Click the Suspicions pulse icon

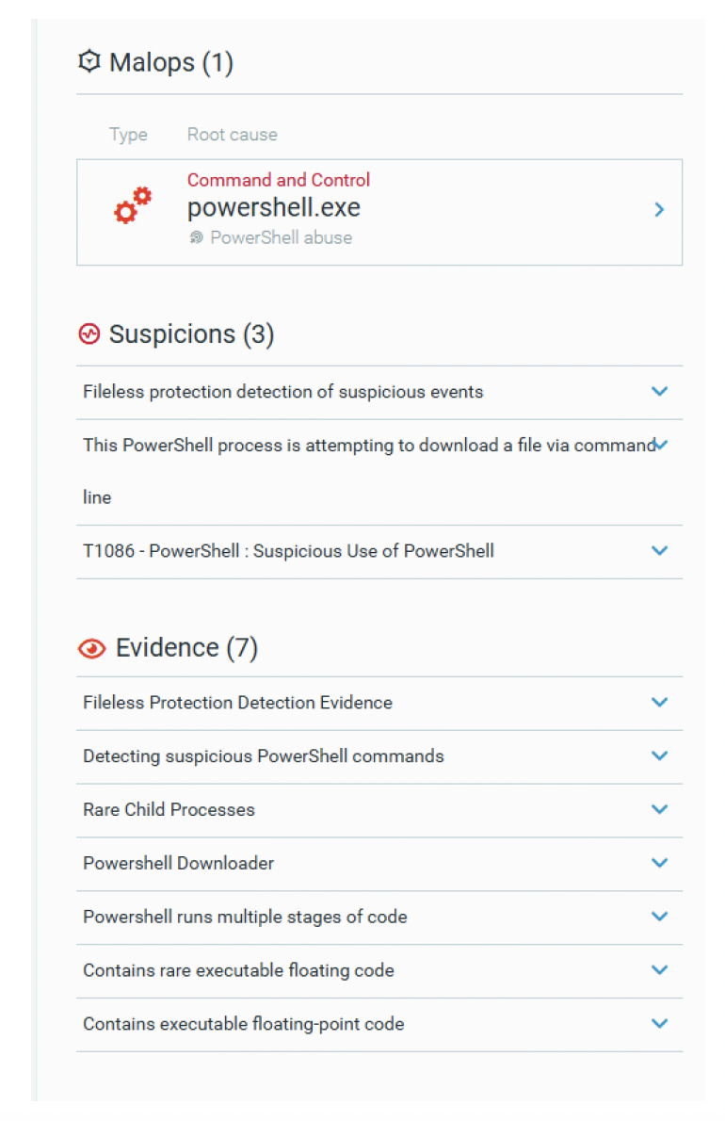(x=89, y=333)
